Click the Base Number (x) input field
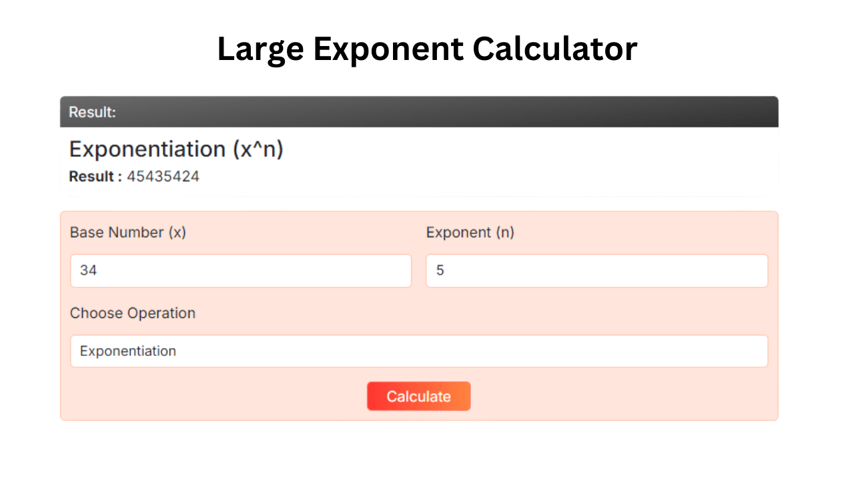This screenshot has height=480, width=854. click(241, 271)
